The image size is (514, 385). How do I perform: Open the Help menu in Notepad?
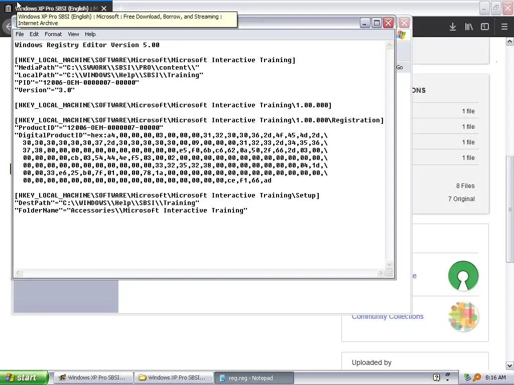point(90,34)
